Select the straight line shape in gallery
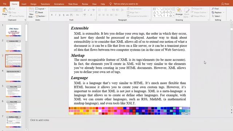 point(158,9)
